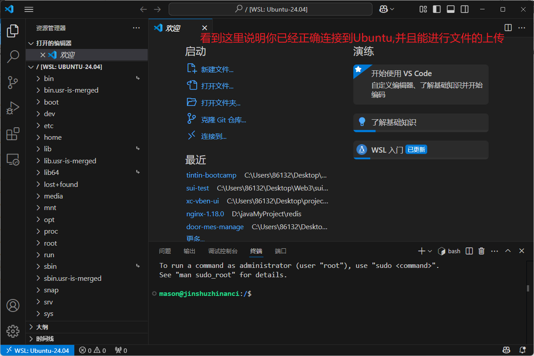Click WSL: Ubuntu-24.04 remote indicator
Screen dimensions: 534x356
click(x=37, y=350)
